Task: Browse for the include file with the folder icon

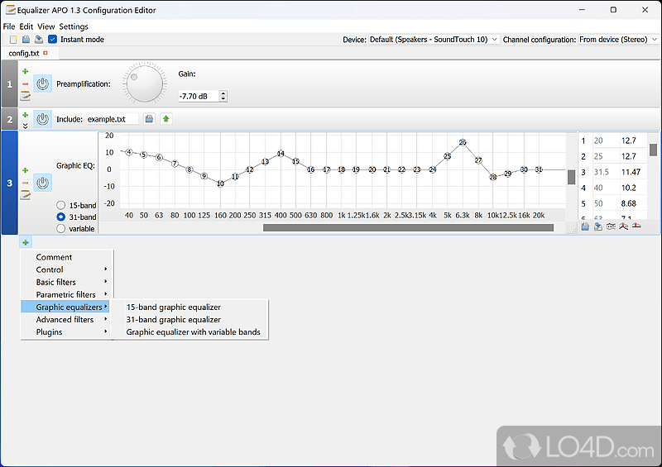Action: click(149, 119)
